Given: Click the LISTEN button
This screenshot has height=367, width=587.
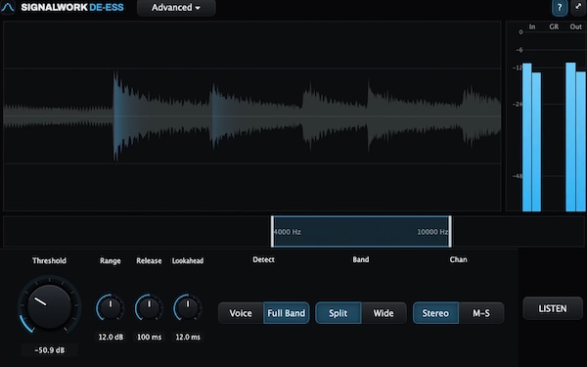Looking at the screenshot, I should point(553,308).
